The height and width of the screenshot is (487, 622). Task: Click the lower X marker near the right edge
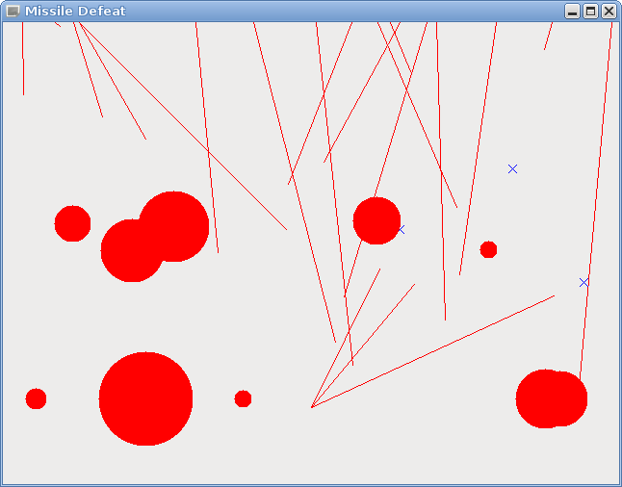pos(583,282)
